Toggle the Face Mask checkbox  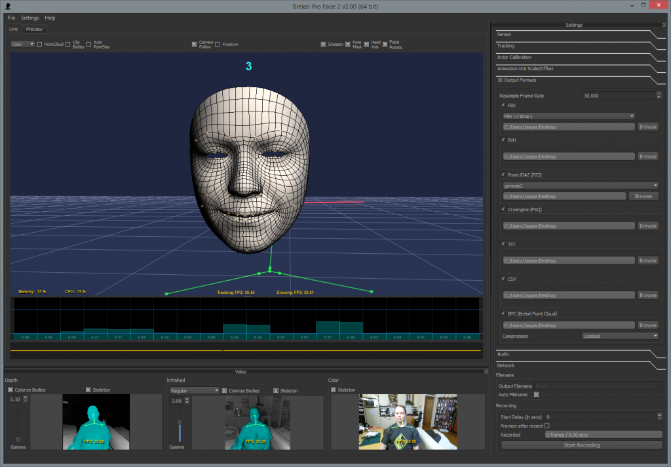click(348, 44)
